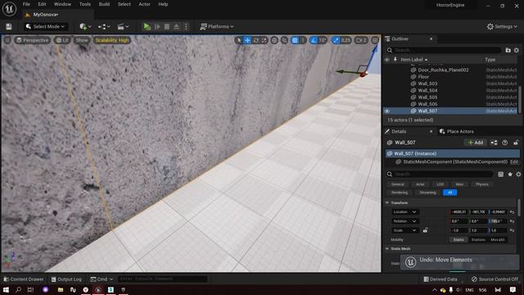Switch to the Place Actors tab
Image resolution: width=524 pixels, height=295 pixels.
pos(457,131)
